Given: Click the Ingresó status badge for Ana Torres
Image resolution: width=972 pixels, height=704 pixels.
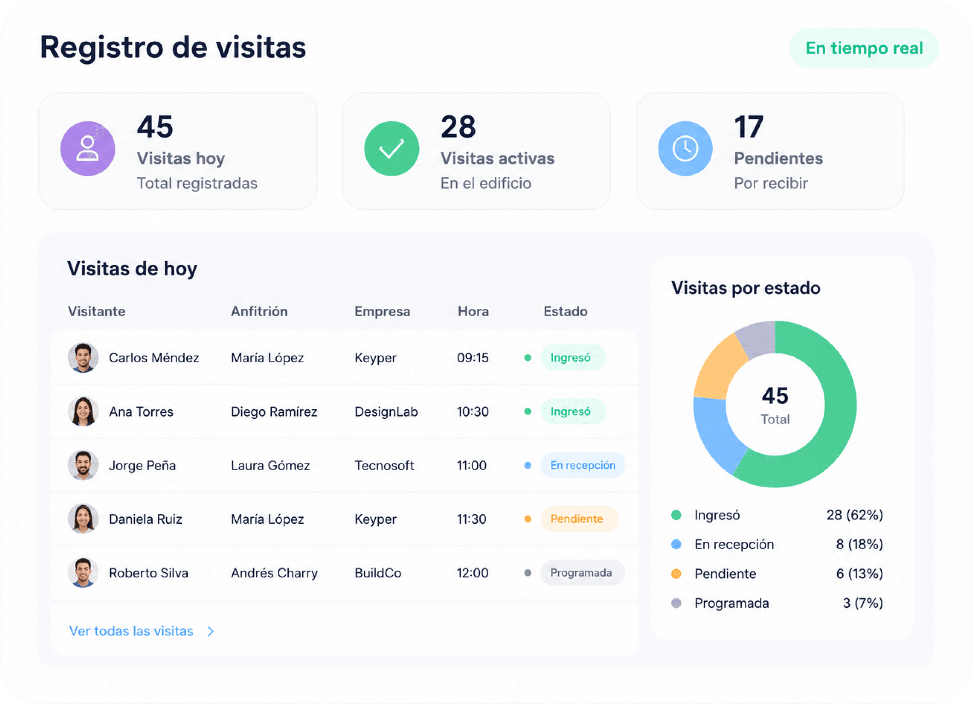Looking at the screenshot, I should pos(573,412).
